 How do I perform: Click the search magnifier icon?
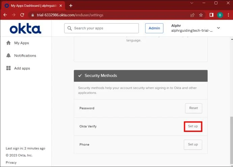tap(70, 28)
